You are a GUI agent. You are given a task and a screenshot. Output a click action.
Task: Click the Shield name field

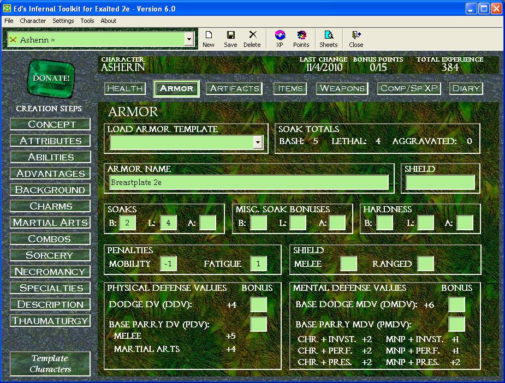pyautogui.click(x=440, y=182)
